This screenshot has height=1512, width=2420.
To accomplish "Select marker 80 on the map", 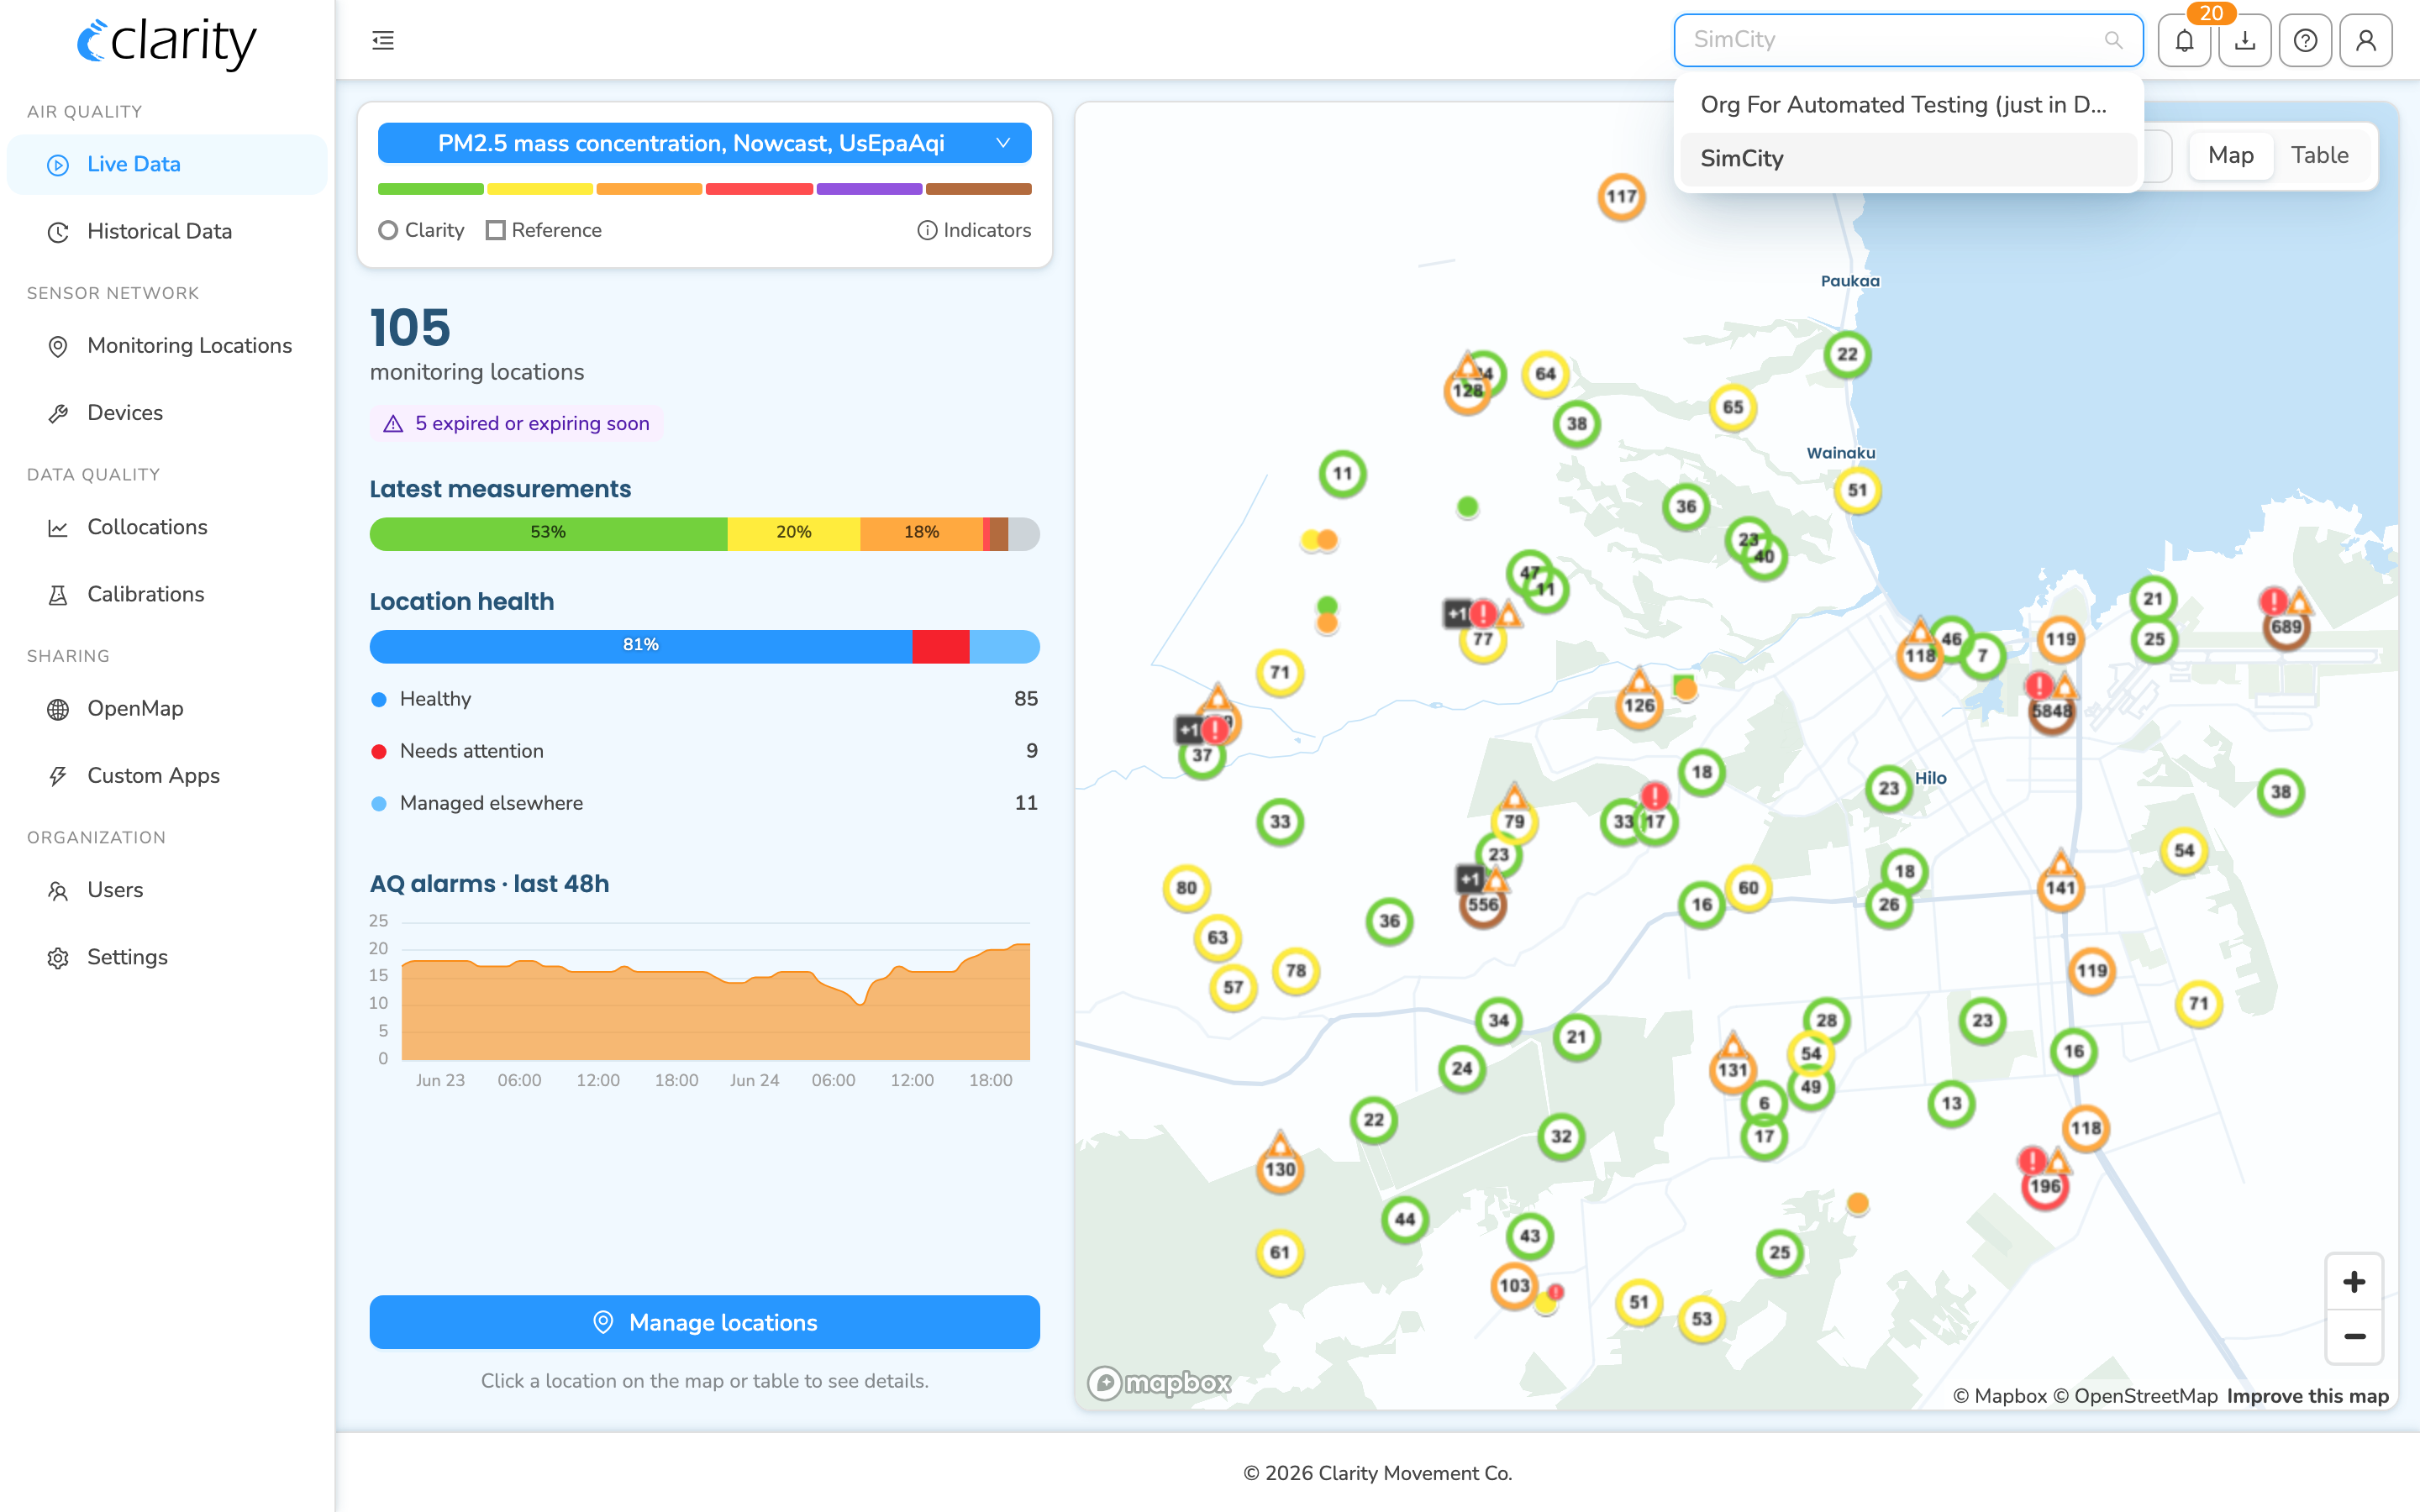I will tap(1186, 888).
